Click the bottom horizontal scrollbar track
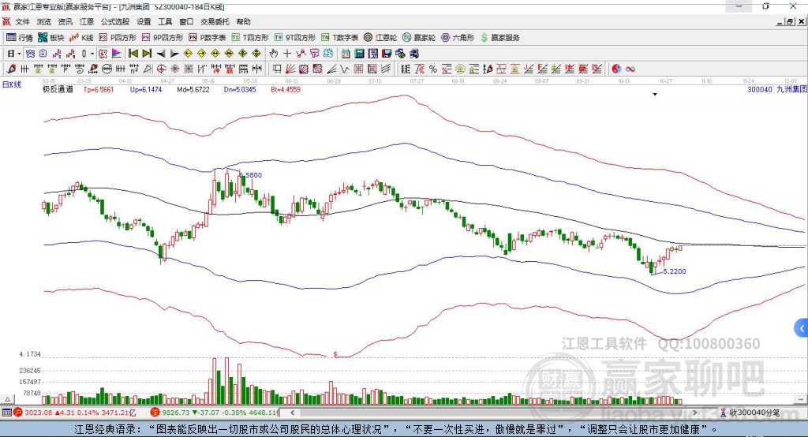Viewport: 808px width, 437px height. (x=494, y=413)
